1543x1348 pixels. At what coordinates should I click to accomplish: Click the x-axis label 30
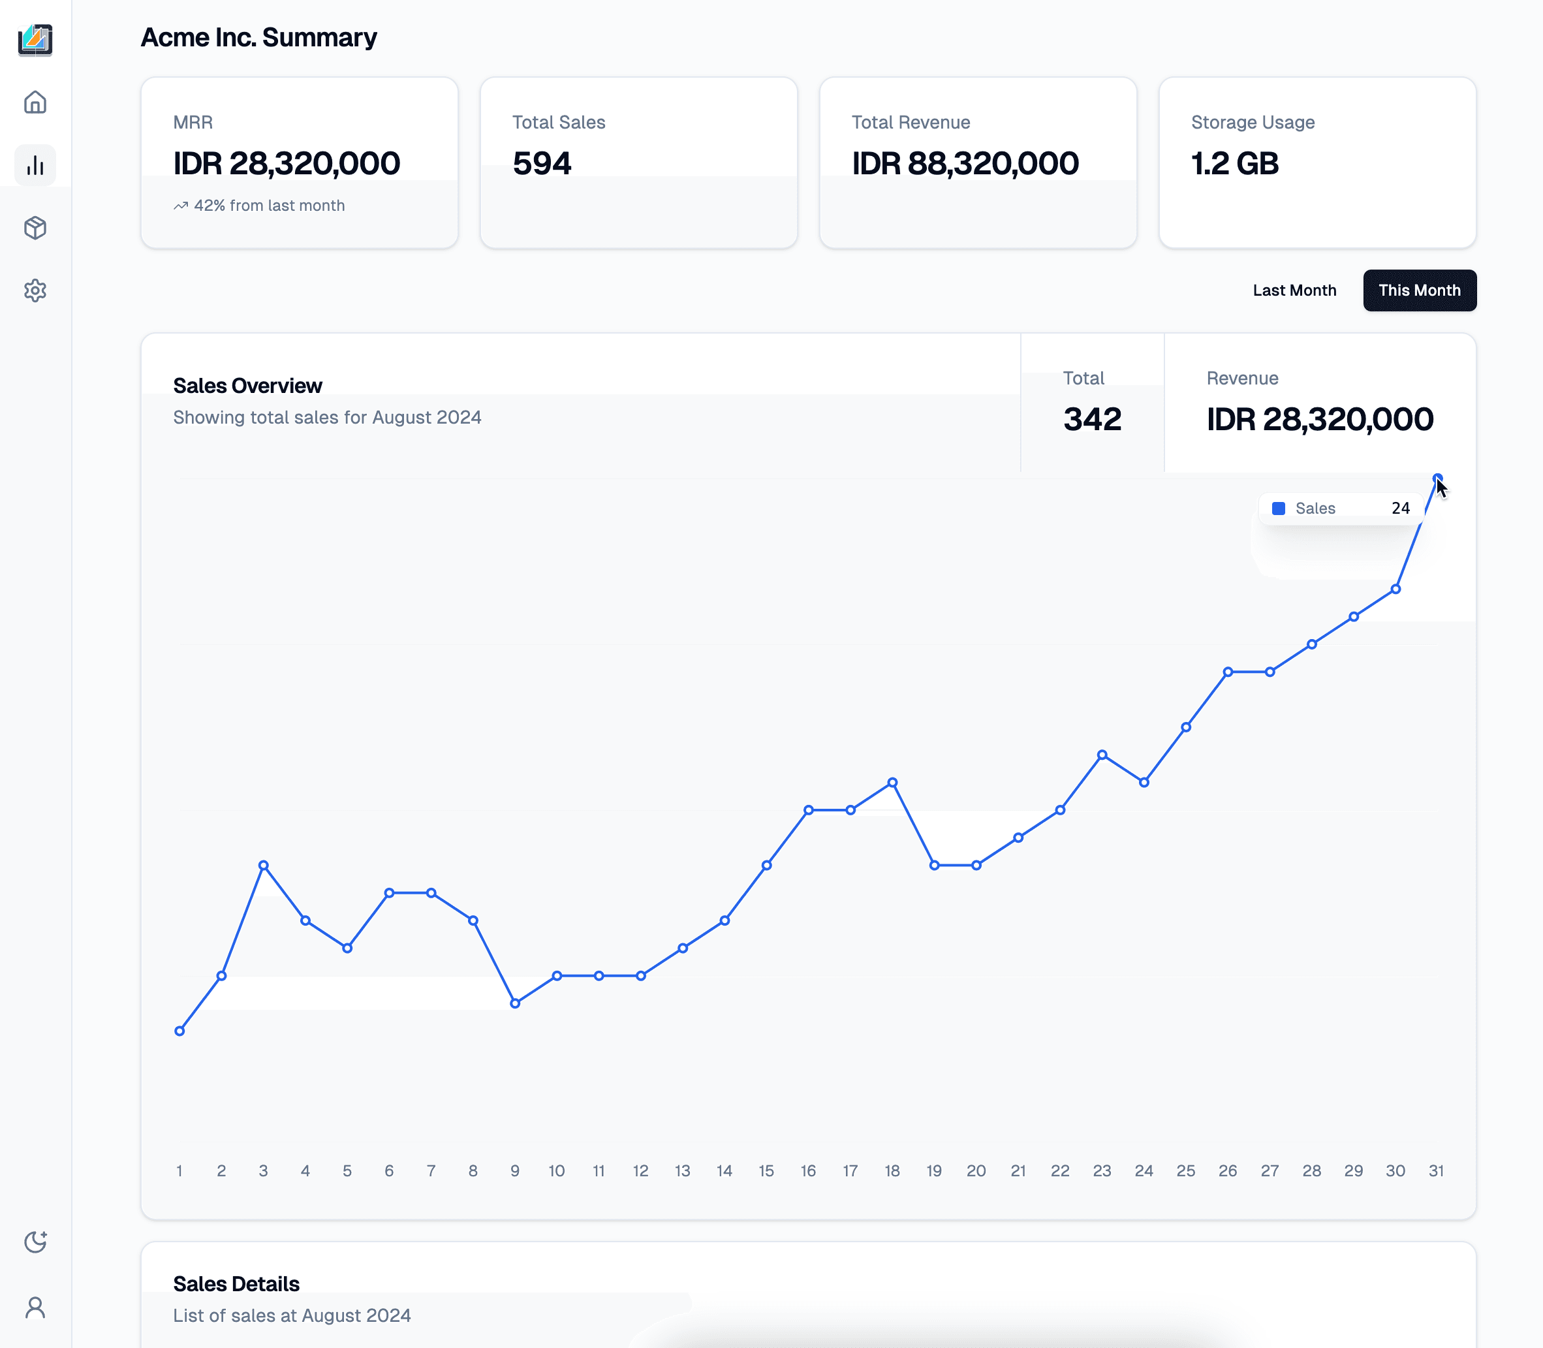pyautogui.click(x=1395, y=1170)
